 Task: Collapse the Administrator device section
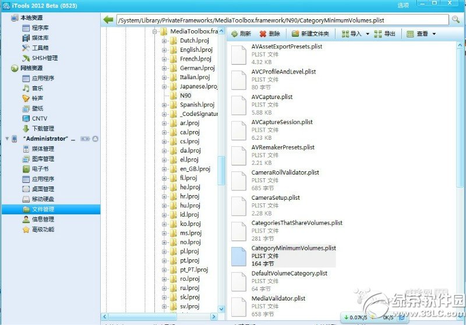[x=6, y=139]
